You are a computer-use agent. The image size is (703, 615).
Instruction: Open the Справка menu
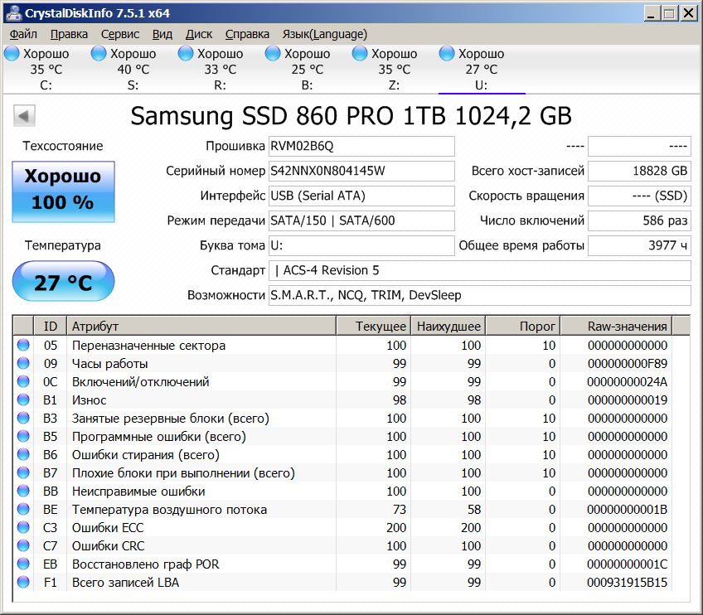[247, 35]
